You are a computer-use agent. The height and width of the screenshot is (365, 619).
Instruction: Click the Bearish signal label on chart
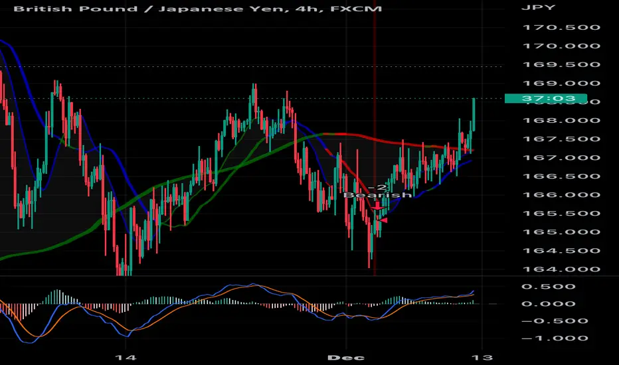377,195
